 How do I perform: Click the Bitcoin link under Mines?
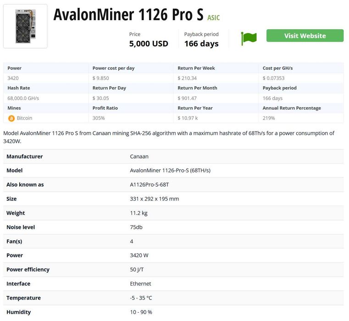tap(24, 118)
